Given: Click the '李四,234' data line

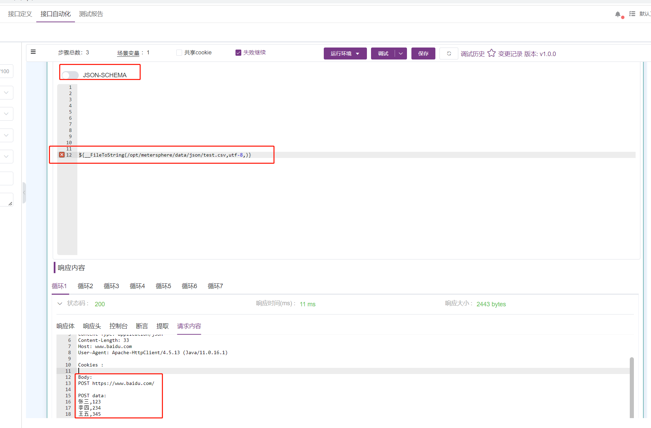Looking at the screenshot, I should click(89, 408).
